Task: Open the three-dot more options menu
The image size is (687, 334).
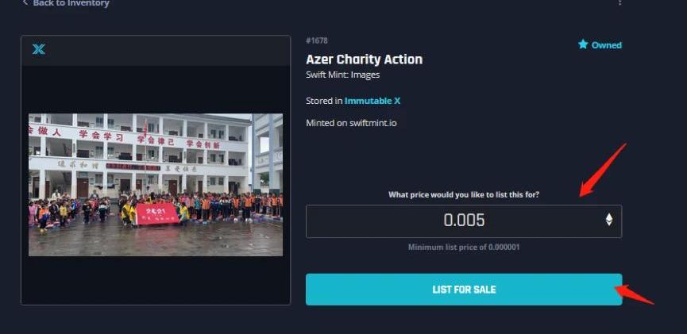Action: click(x=619, y=3)
